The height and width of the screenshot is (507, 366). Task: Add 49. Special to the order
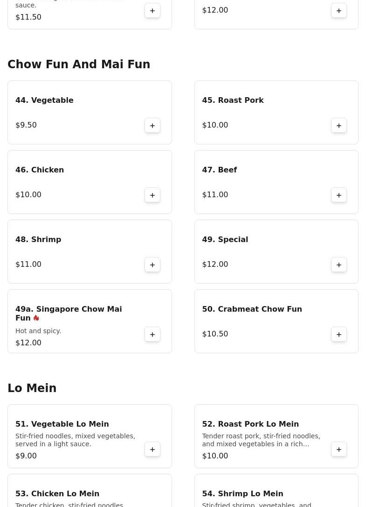click(x=339, y=264)
